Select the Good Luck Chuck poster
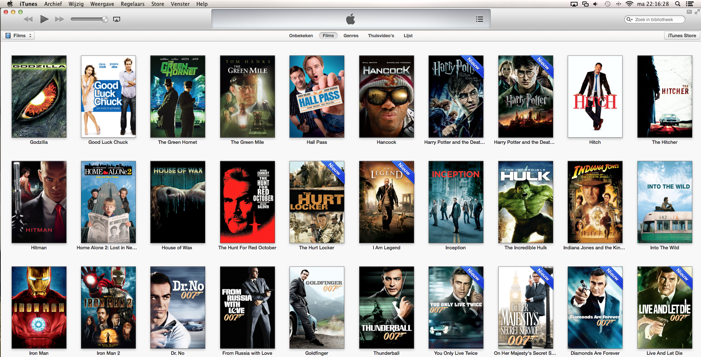 pyautogui.click(x=108, y=96)
